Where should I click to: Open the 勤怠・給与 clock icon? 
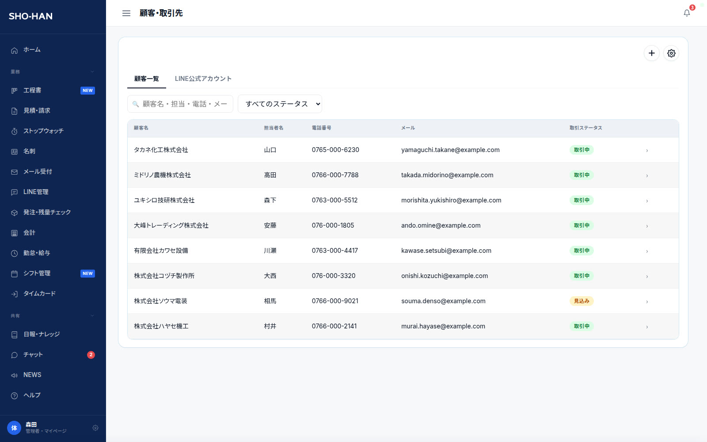click(x=14, y=253)
